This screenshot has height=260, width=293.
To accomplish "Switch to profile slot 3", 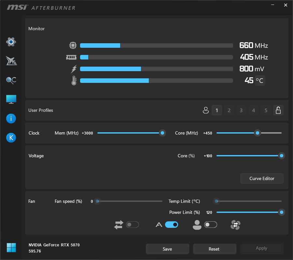I will point(241,110).
